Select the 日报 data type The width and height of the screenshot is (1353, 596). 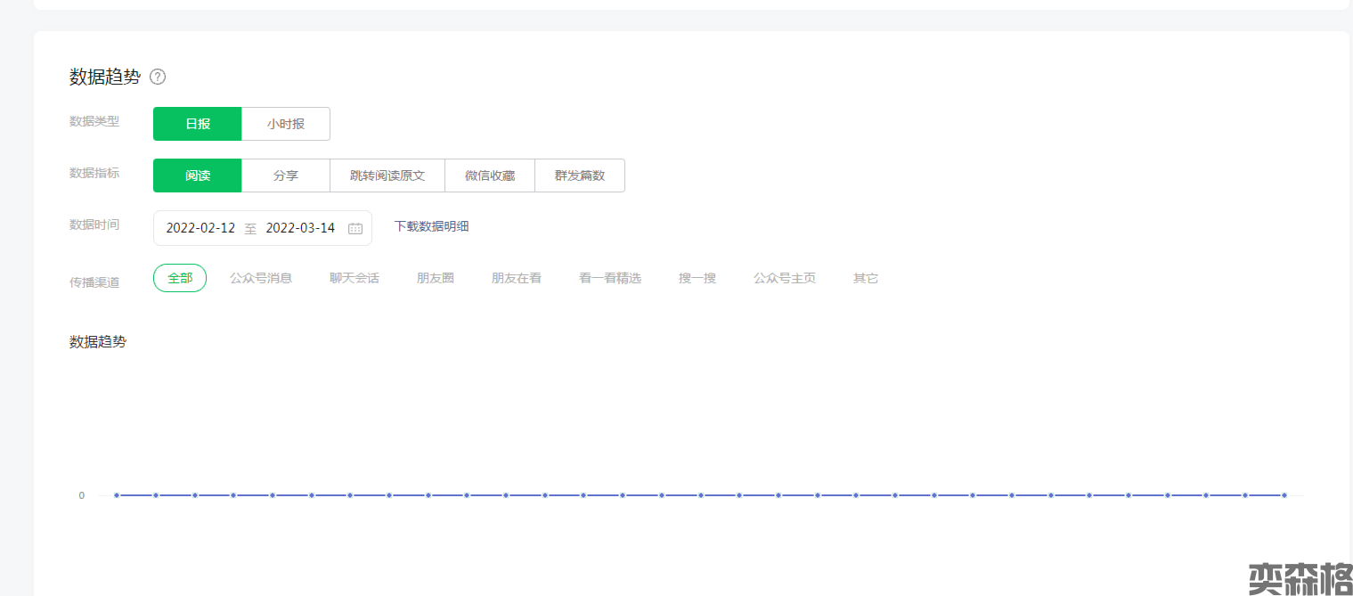click(x=198, y=124)
